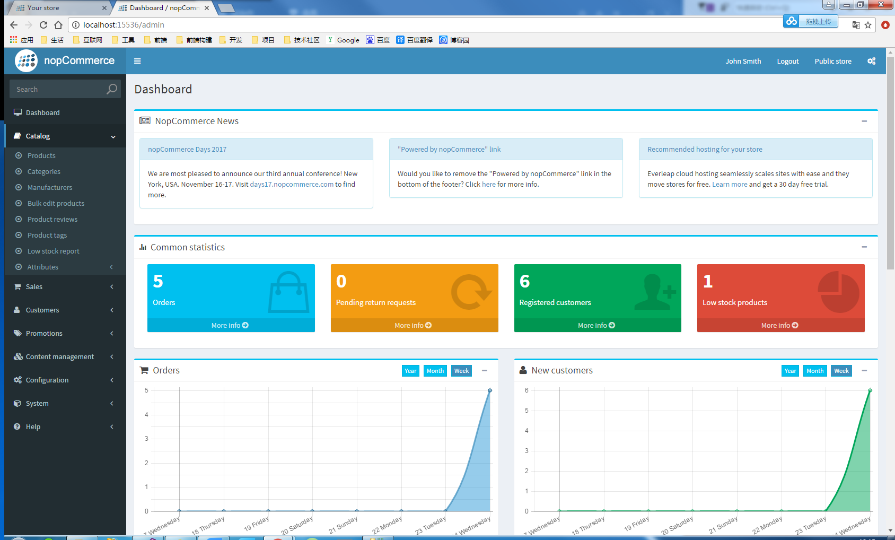This screenshot has height=540, width=895.
Task: Click the red extension icon in Chrome toolbar
Action: coord(885,25)
